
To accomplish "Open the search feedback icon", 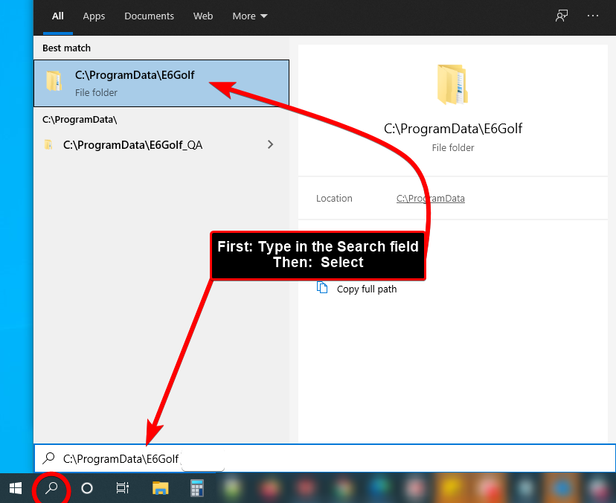I will (x=562, y=16).
